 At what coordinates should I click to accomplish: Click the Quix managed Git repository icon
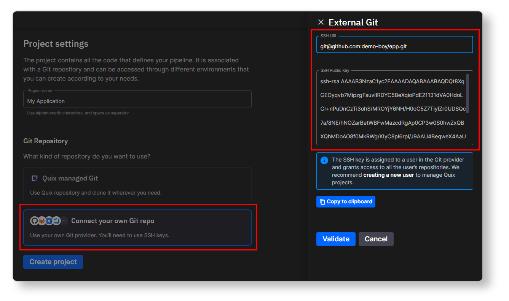point(35,177)
